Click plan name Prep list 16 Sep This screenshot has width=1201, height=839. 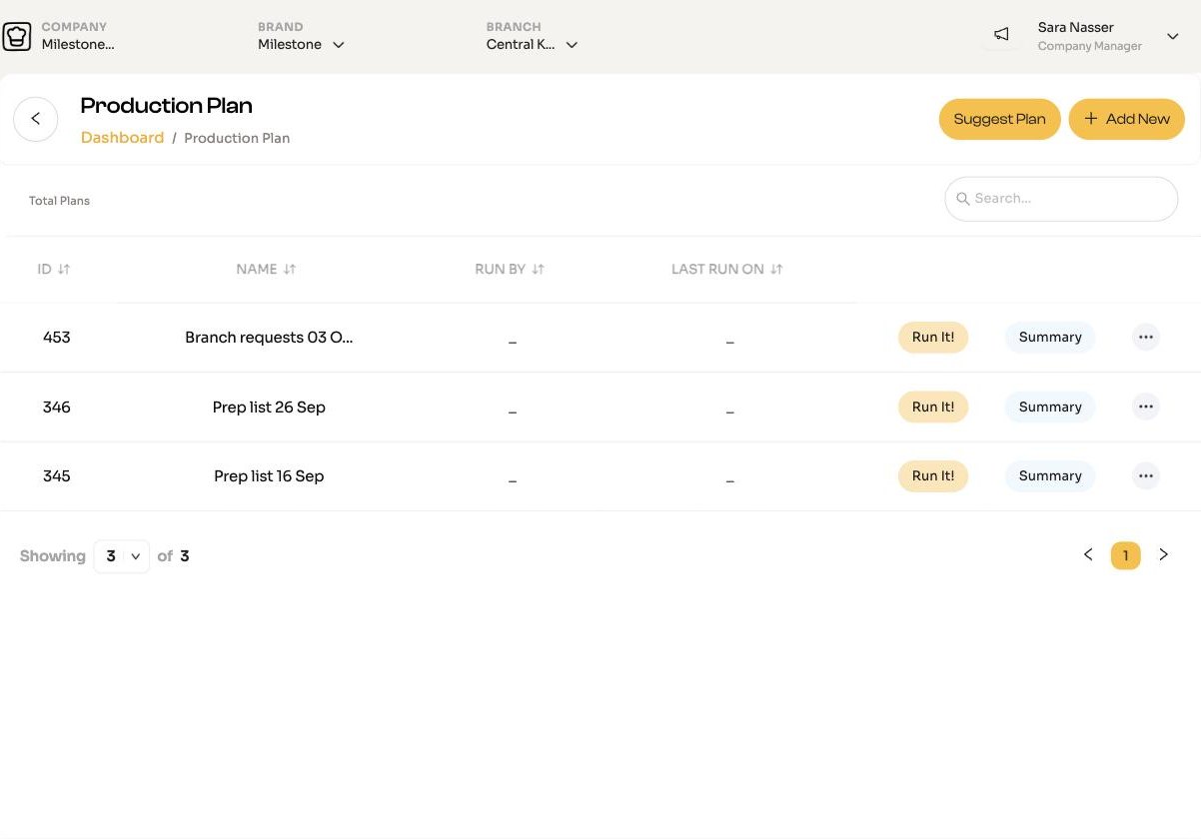pyautogui.click(x=269, y=476)
